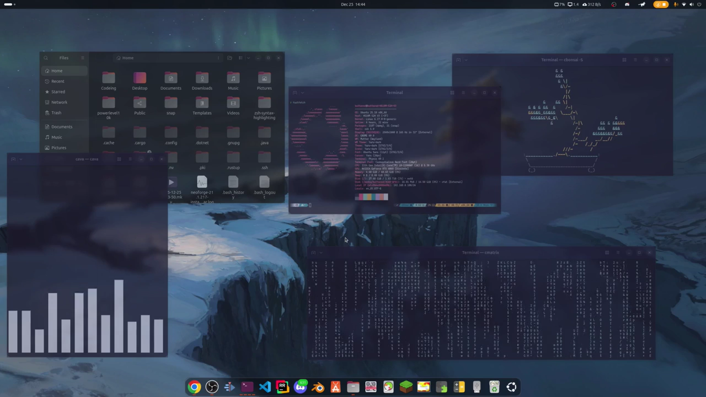Image resolution: width=706 pixels, height=397 pixels.
Task: Toggle the Wi-Fi status icon in the top bar
Action: 684,4
